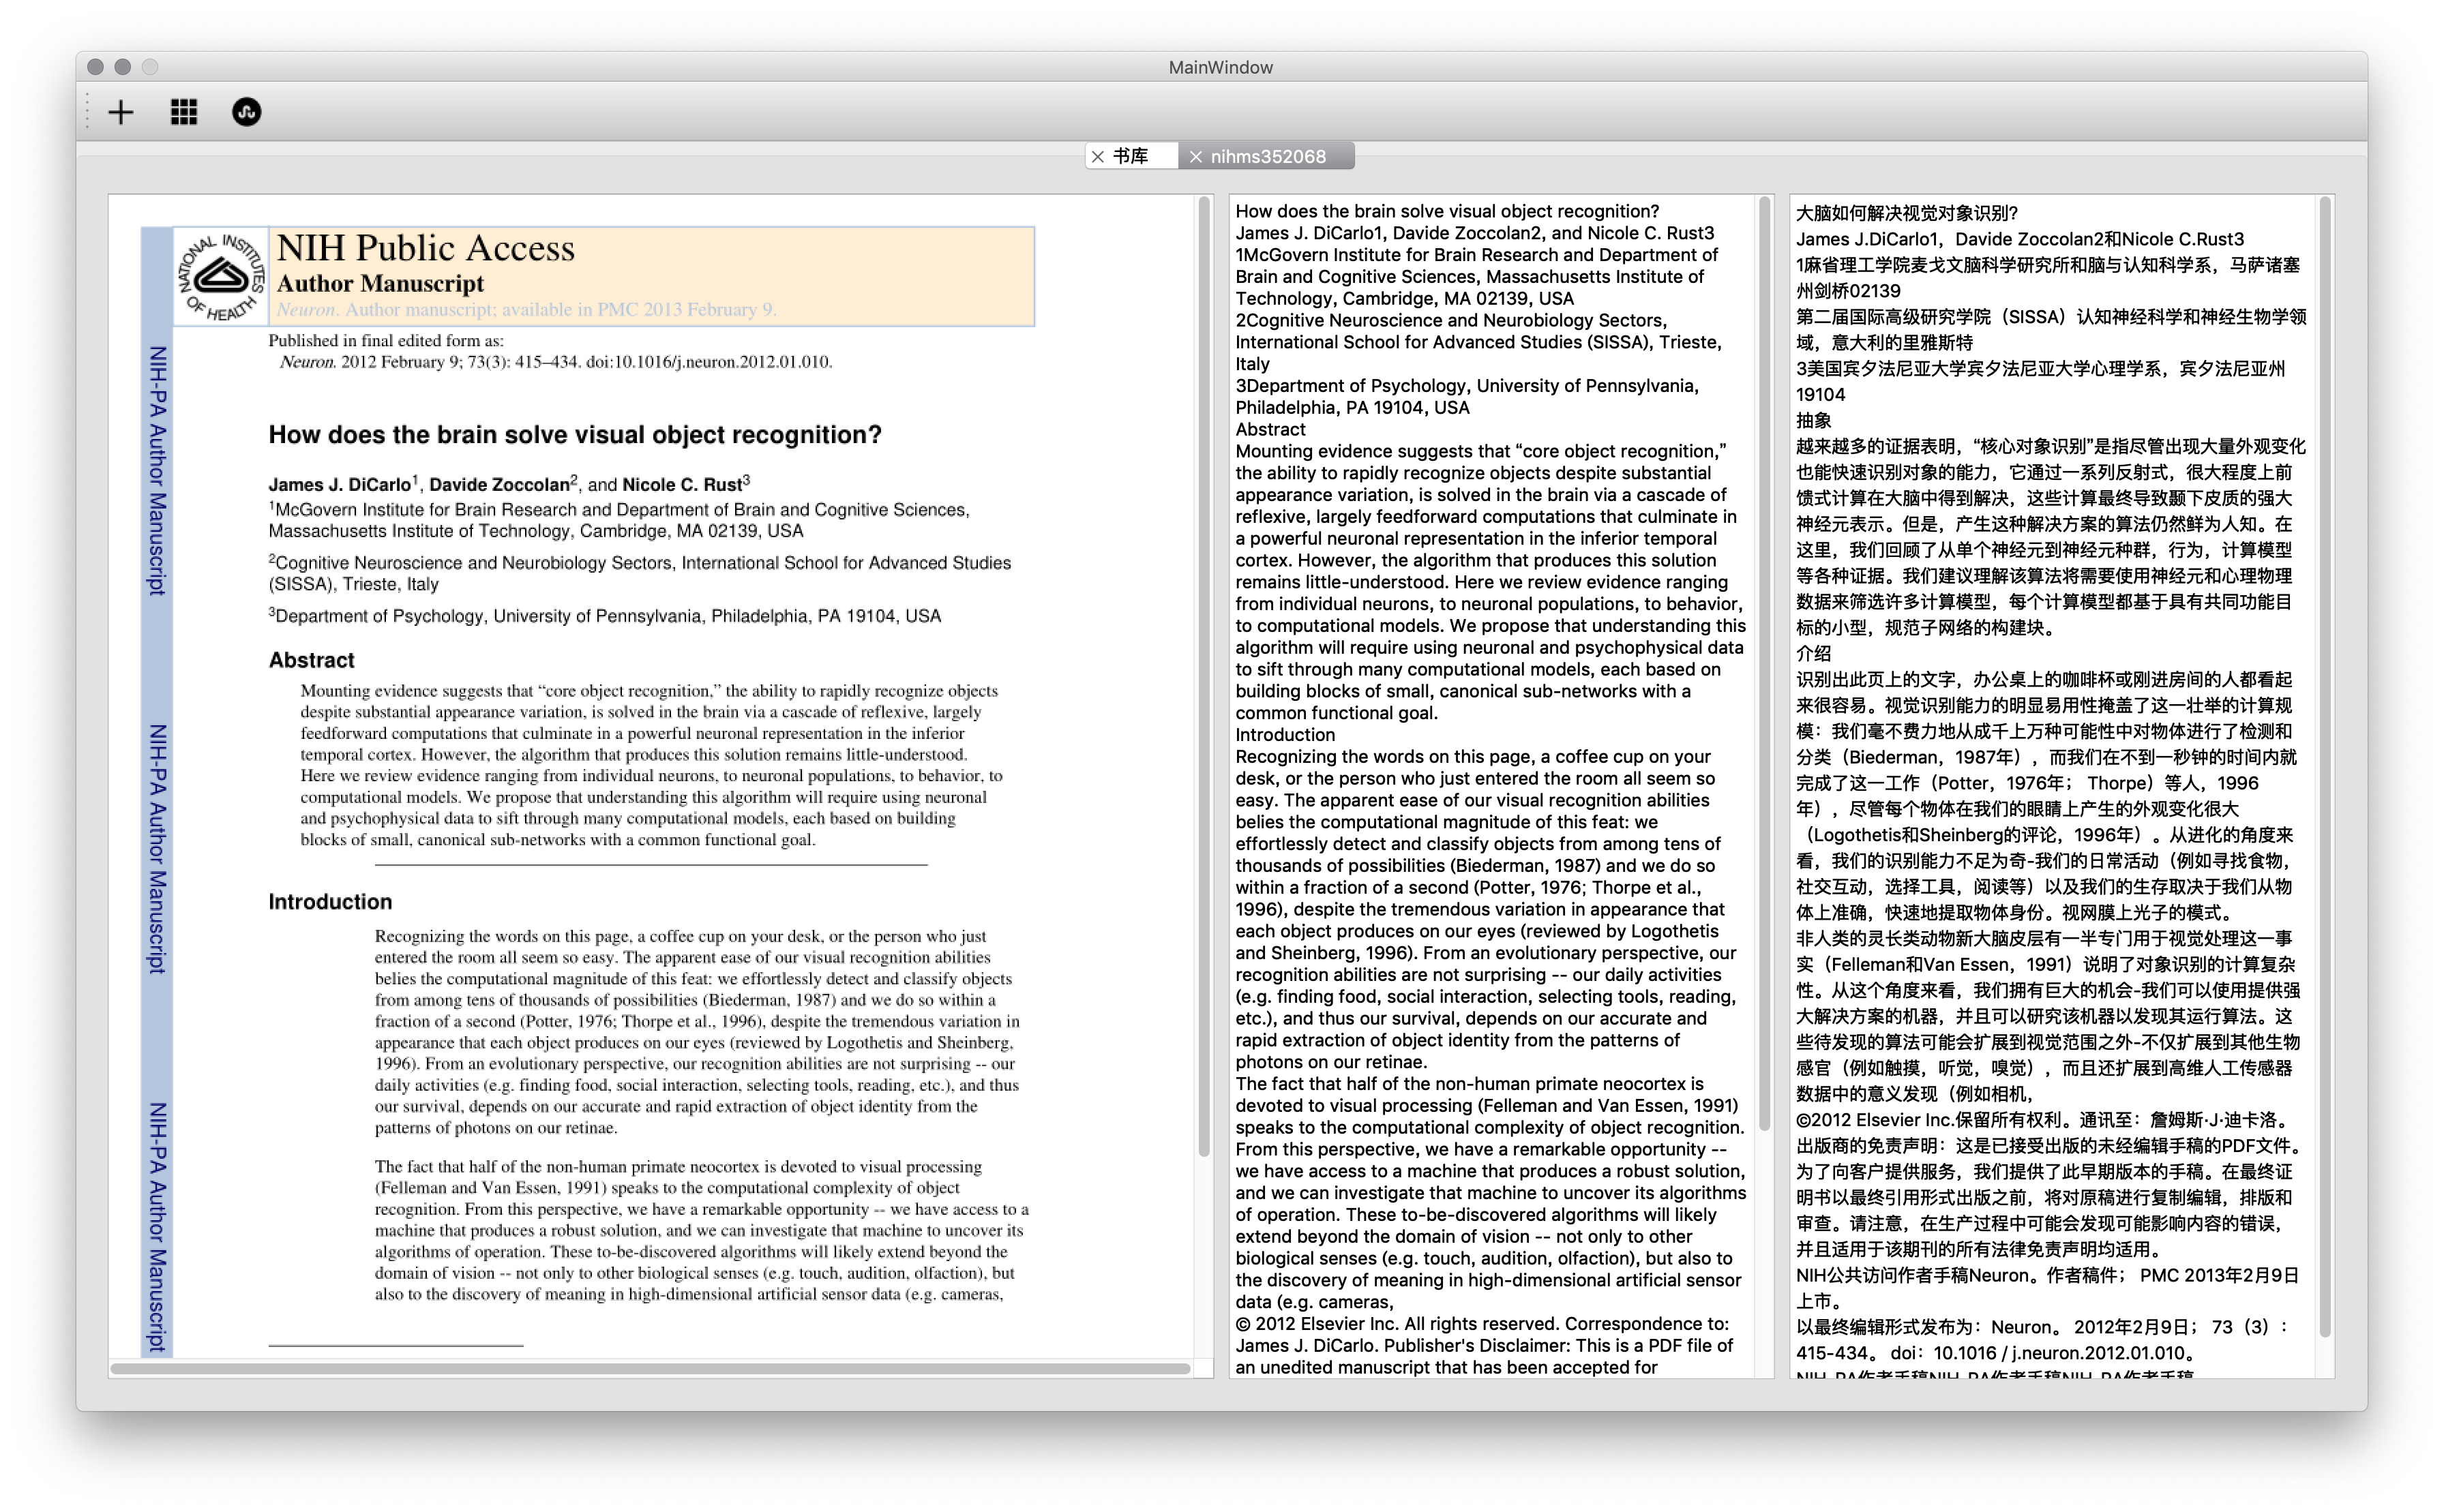Viewport: 2444px width, 1512px height.
Task: Open the grid view toolbar icon
Action: (184, 112)
